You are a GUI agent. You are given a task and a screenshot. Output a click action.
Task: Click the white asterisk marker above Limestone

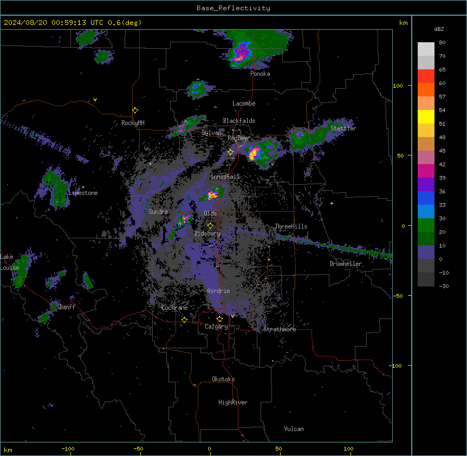pos(83,187)
